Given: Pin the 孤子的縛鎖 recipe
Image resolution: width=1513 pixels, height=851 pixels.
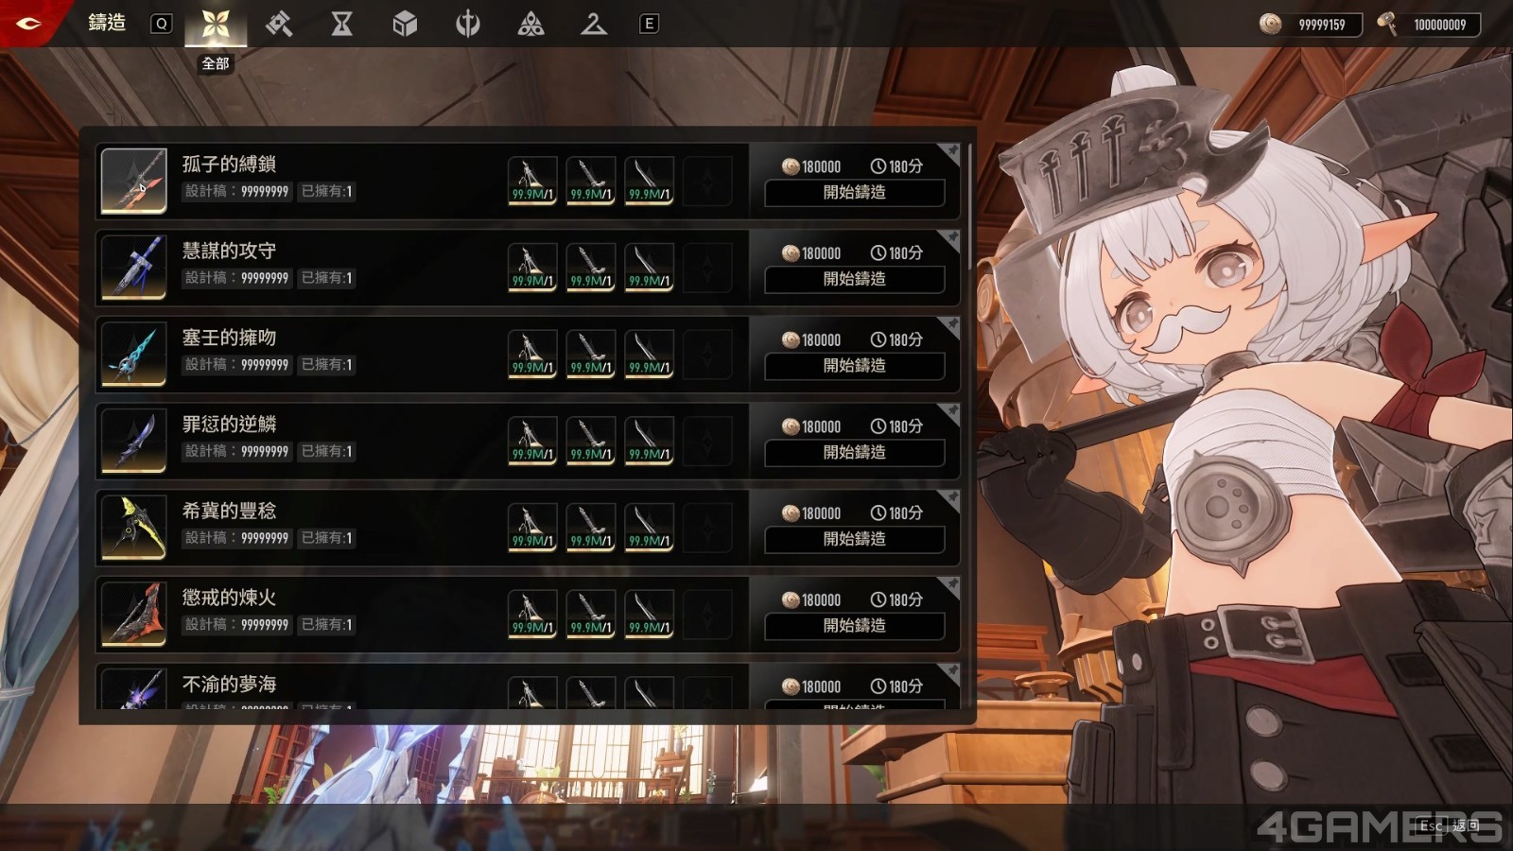Looking at the screenshot, I should (x=950, y=152).
